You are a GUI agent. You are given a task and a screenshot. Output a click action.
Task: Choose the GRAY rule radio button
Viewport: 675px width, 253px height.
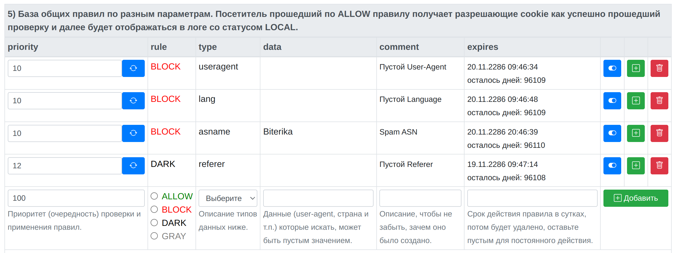click(x=154, y=236)
